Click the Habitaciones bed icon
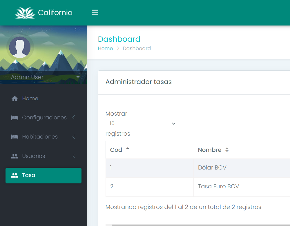 pos(14,137)
